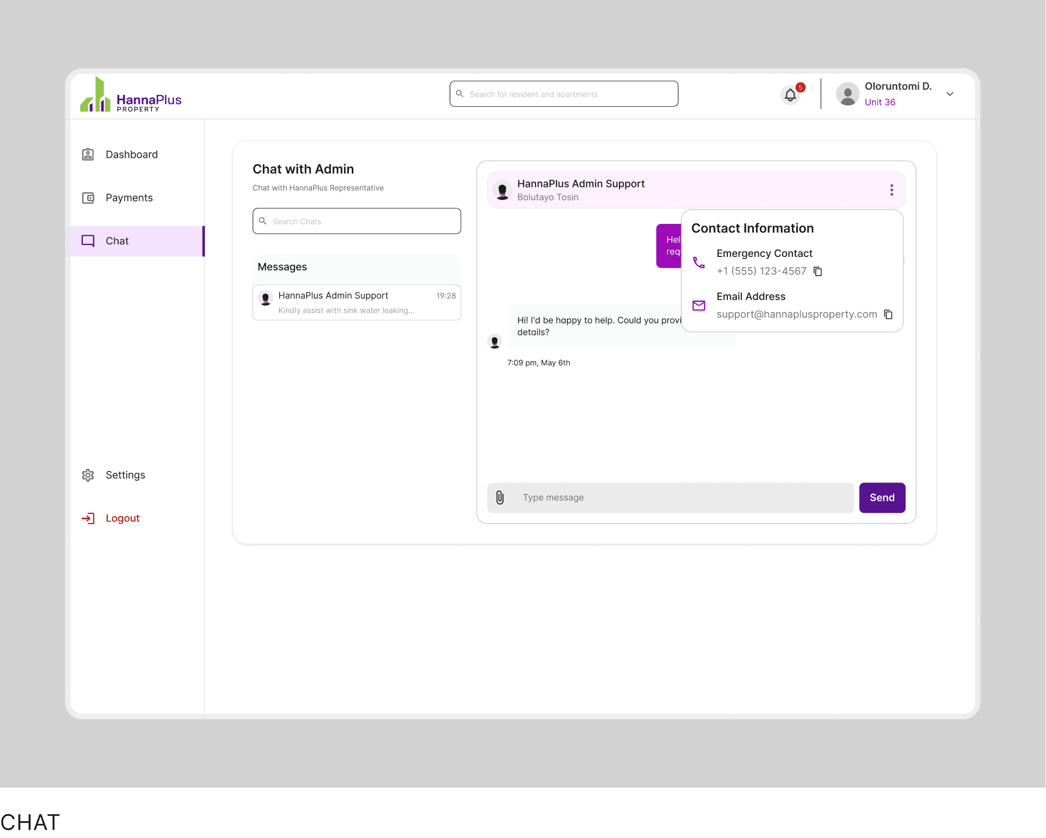
Task: Click the Logout link
Action: [122, 519]
